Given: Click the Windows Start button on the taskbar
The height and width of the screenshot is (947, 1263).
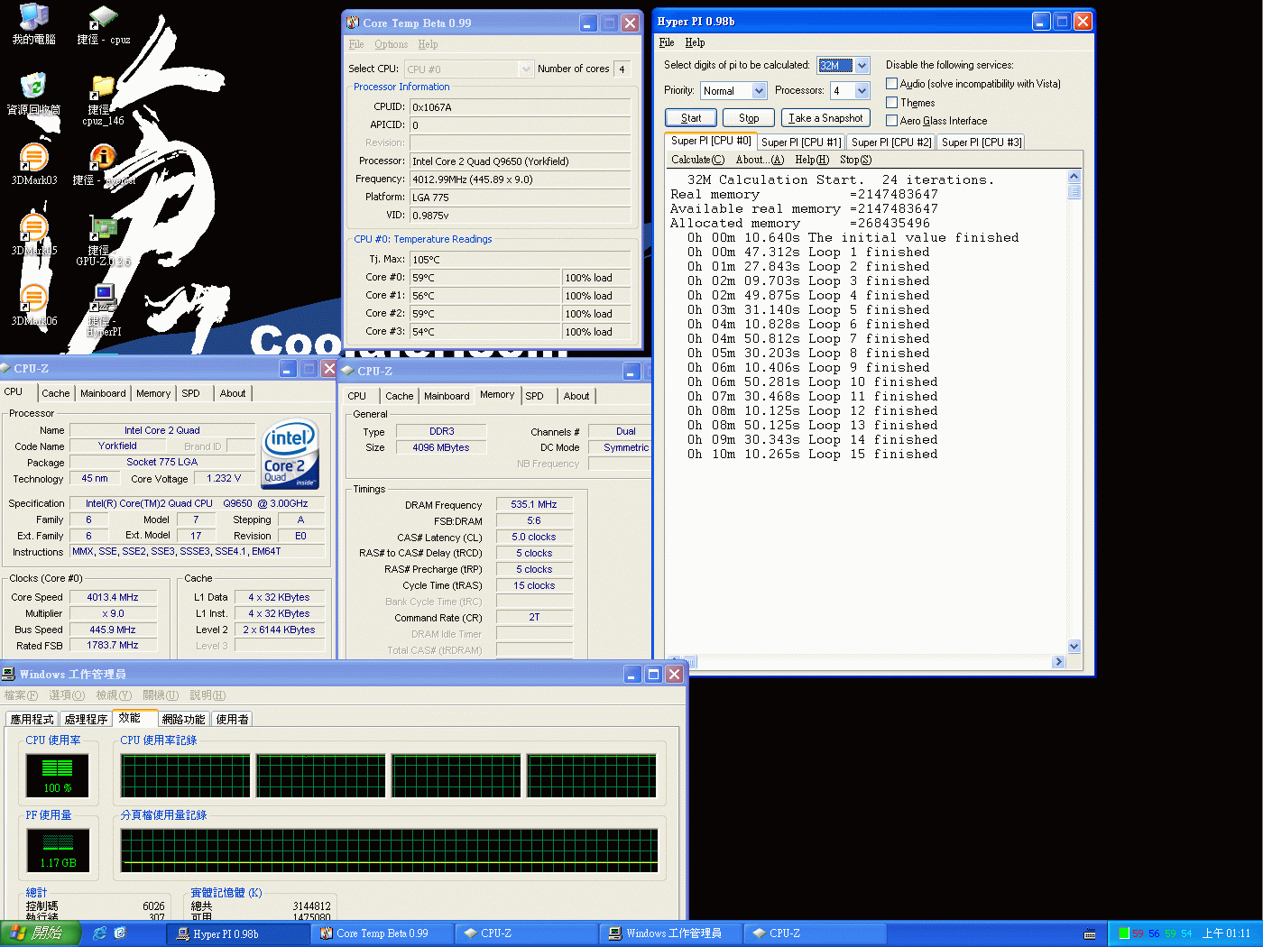Looking at the screenshot, I should pos(41,933).
